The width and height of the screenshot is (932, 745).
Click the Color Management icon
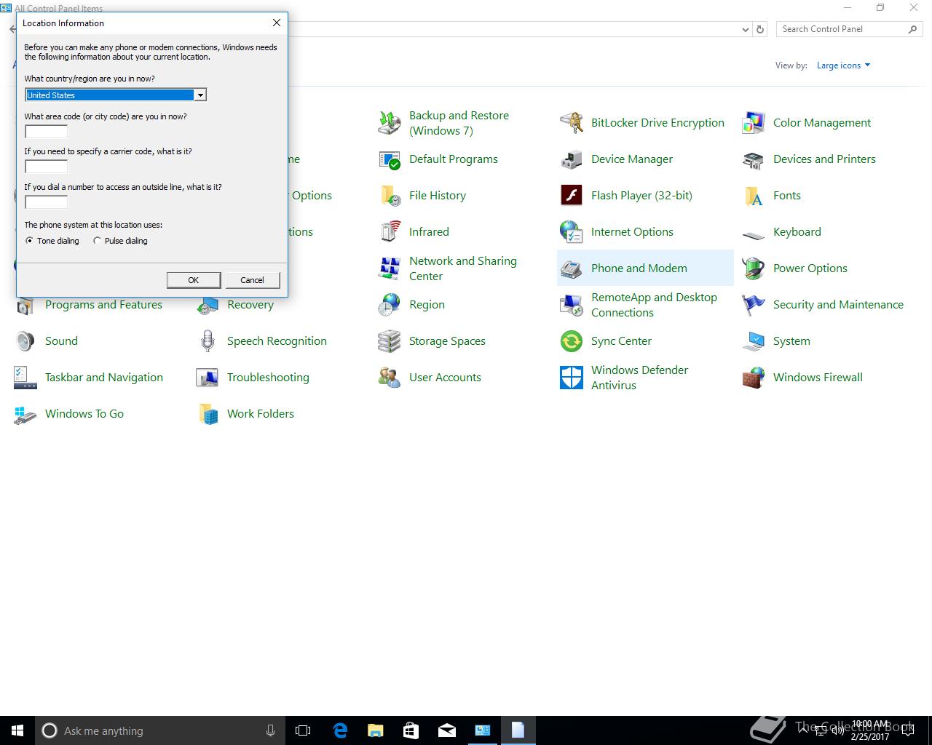pyautogui.click(x=754, y=123)
